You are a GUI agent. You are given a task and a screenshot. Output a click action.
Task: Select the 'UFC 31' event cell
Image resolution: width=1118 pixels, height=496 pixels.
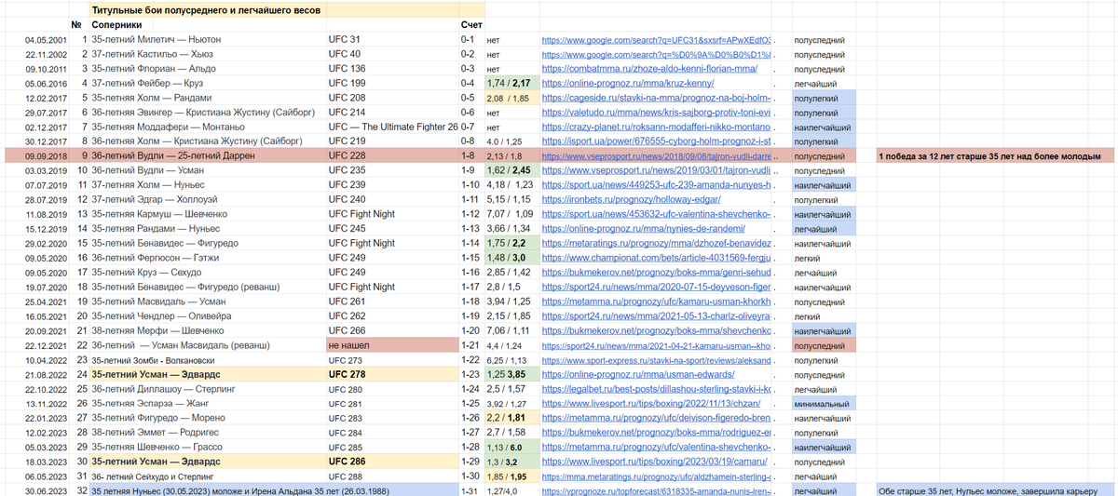[x=392, y=41]
